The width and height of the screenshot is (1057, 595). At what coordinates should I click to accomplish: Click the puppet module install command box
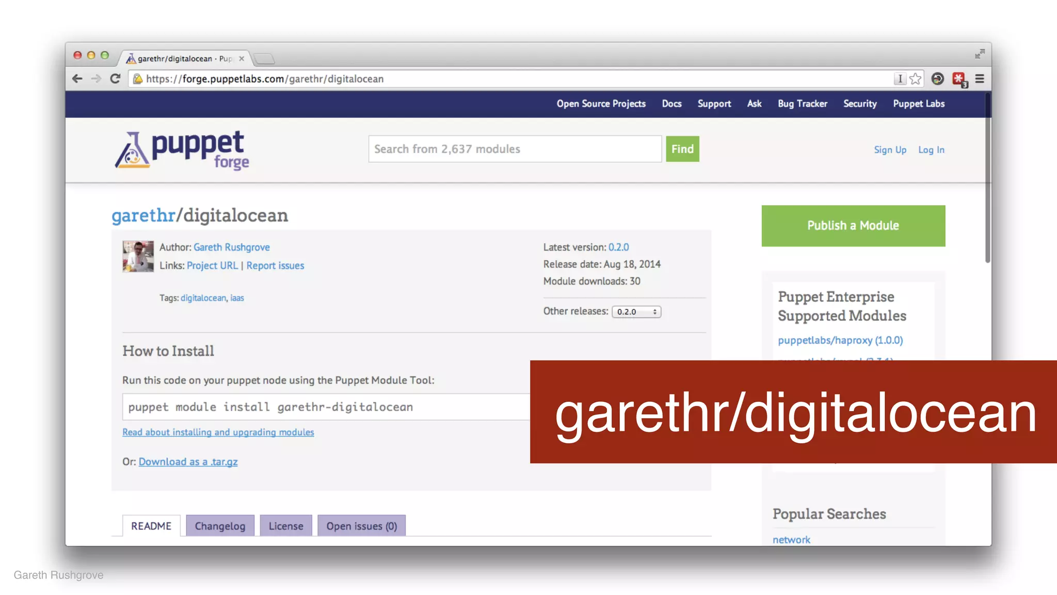click(326, 407)
